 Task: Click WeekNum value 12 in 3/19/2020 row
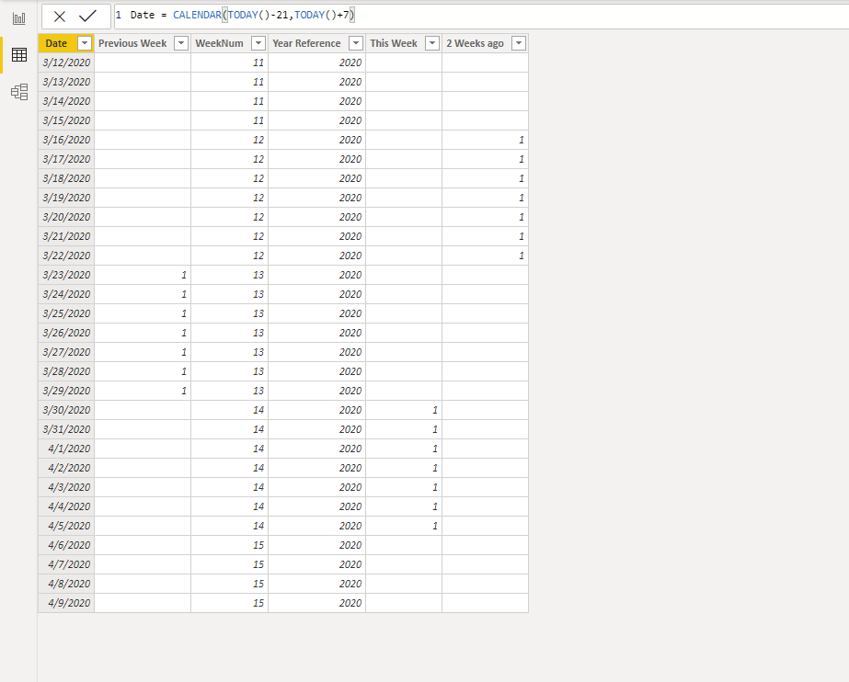230,198
